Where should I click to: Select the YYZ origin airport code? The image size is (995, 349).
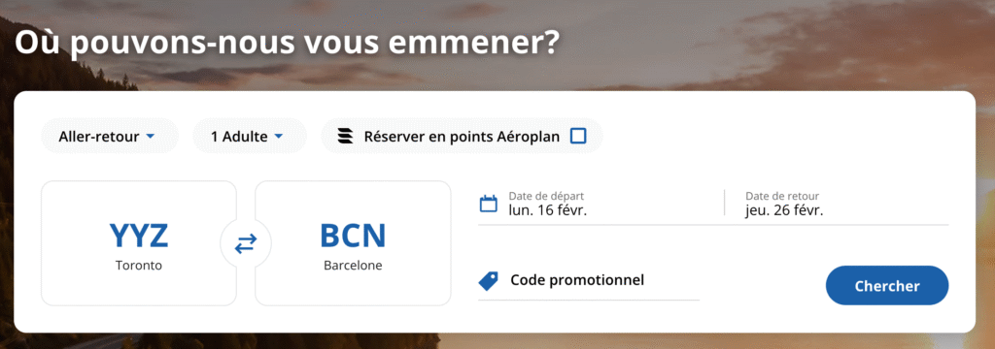point(139,235)
